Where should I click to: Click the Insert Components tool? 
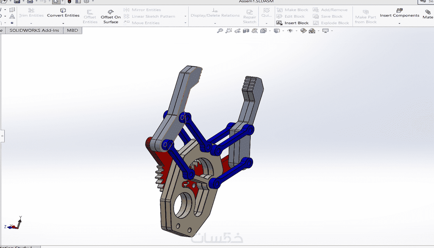tap(399, 13)
